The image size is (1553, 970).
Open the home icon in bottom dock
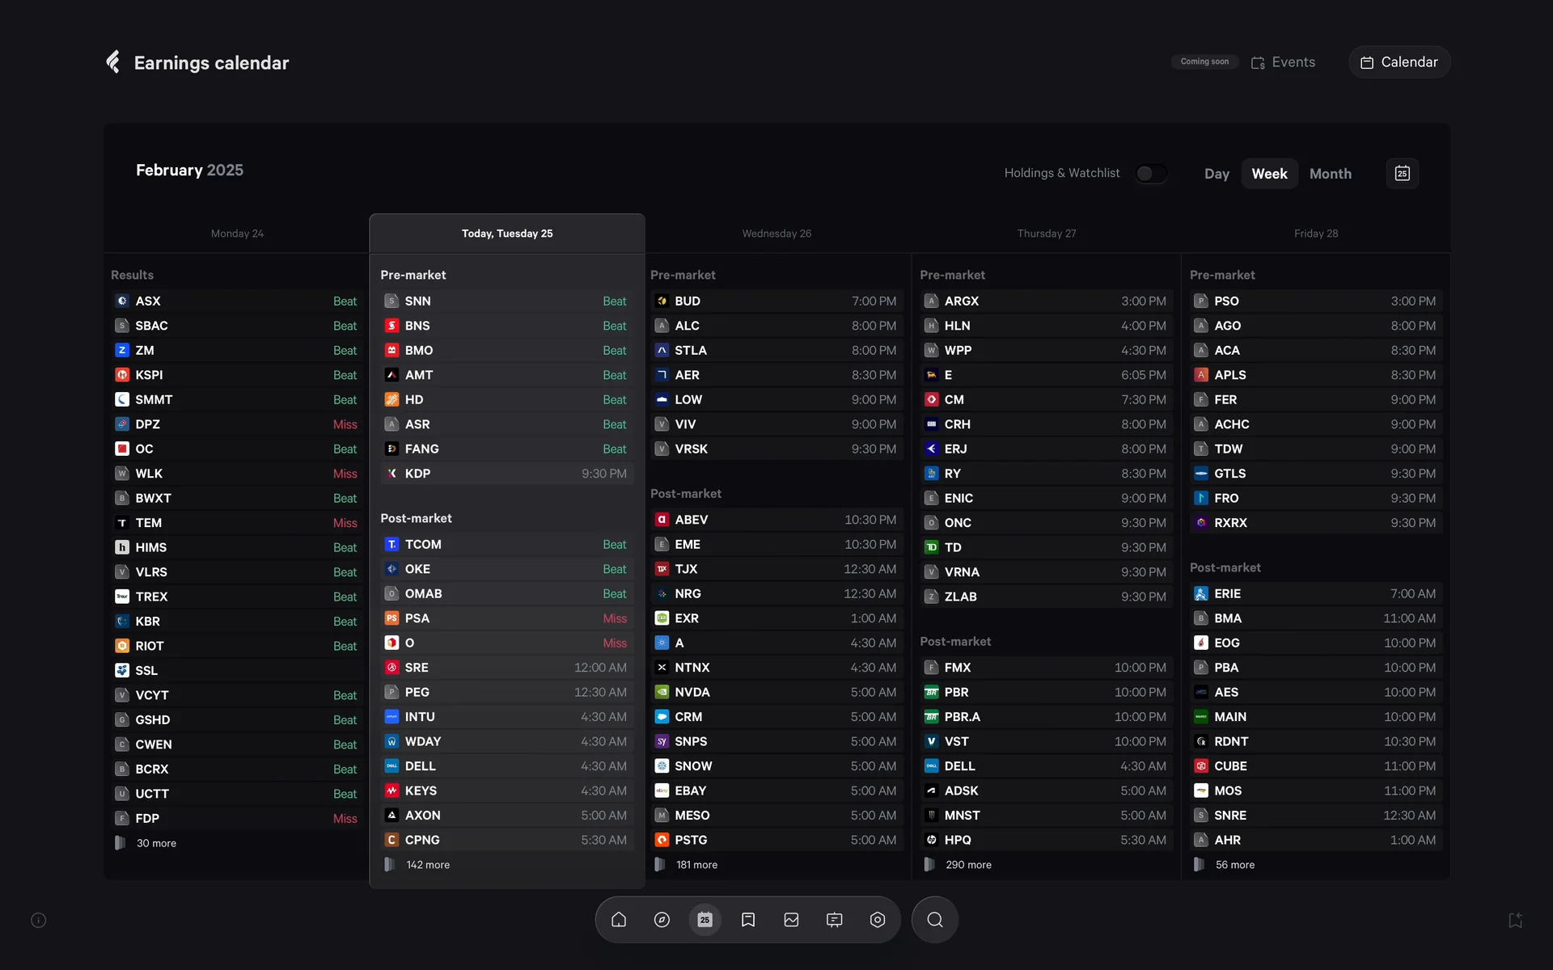pos(619,920)
